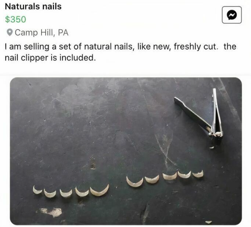The image size is (251, 227).
Task: Click the listing description's first line
Action: pos(120,47)
